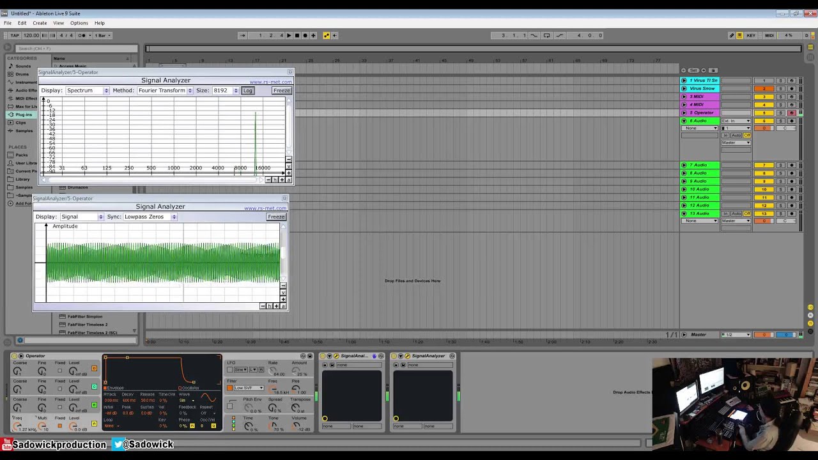Viewport: 818px width, 460px height.
Task: Toggle the yellow automation arm button
Action: pyautogui.click(x=327, y=35)
